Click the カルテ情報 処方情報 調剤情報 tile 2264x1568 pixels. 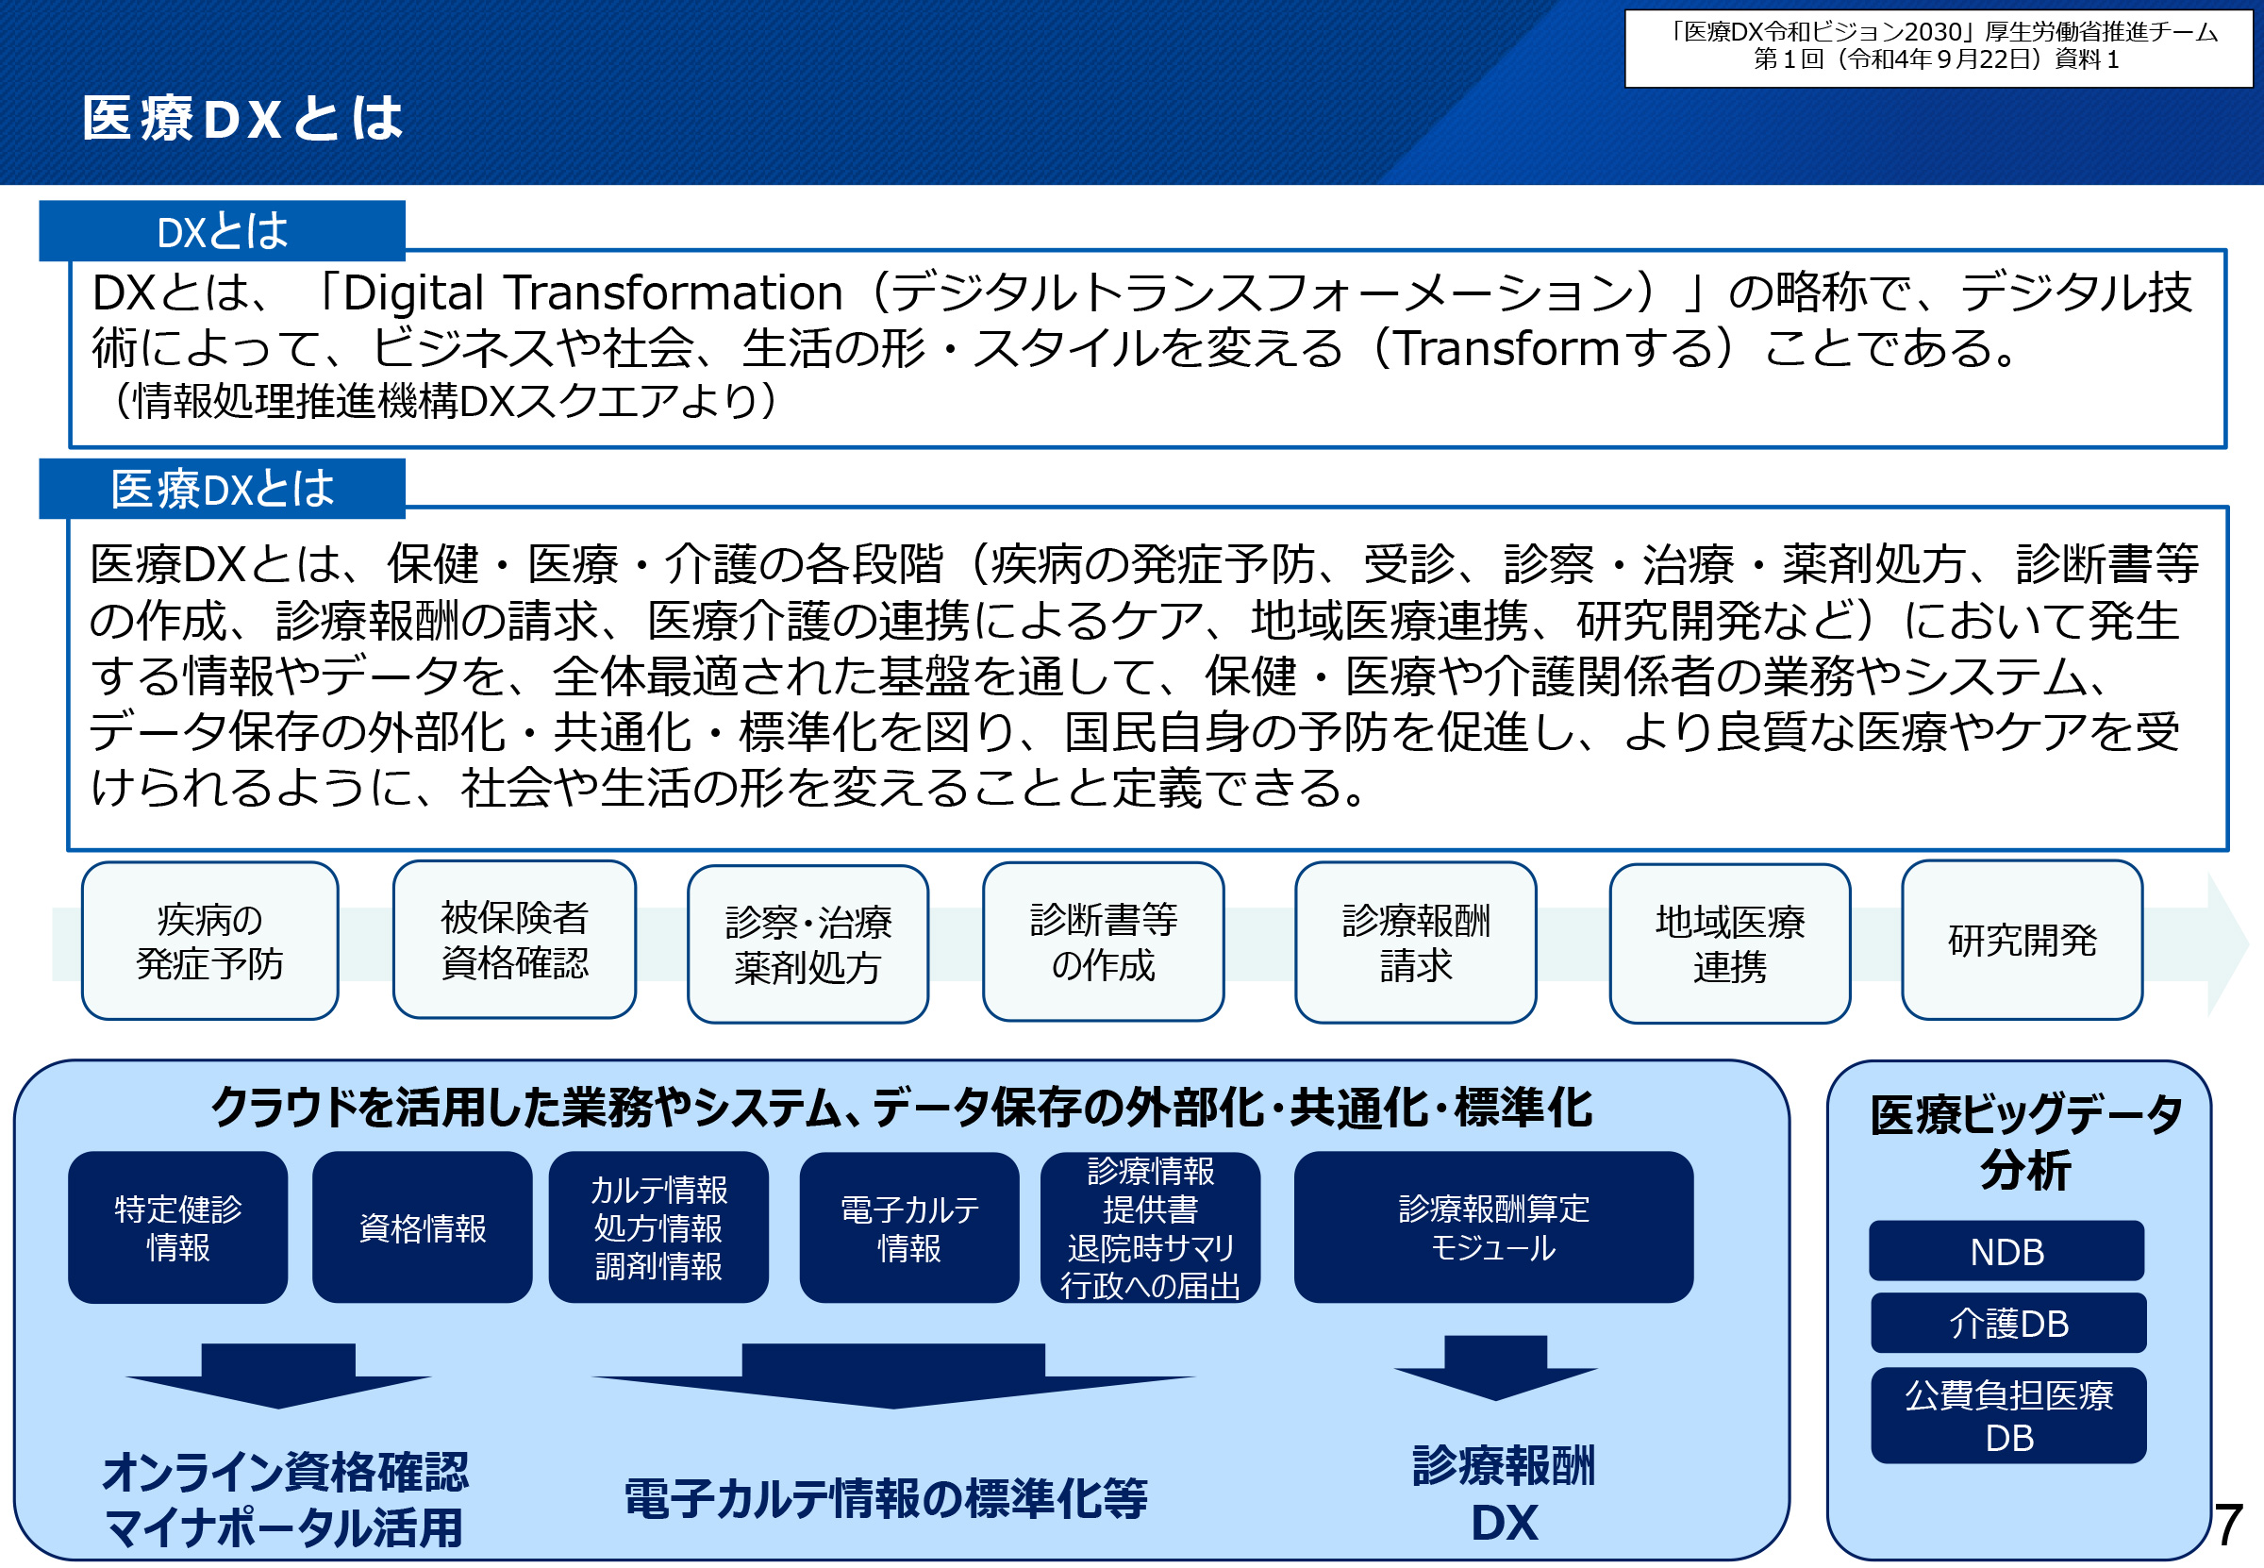(x=658, y=1227)
